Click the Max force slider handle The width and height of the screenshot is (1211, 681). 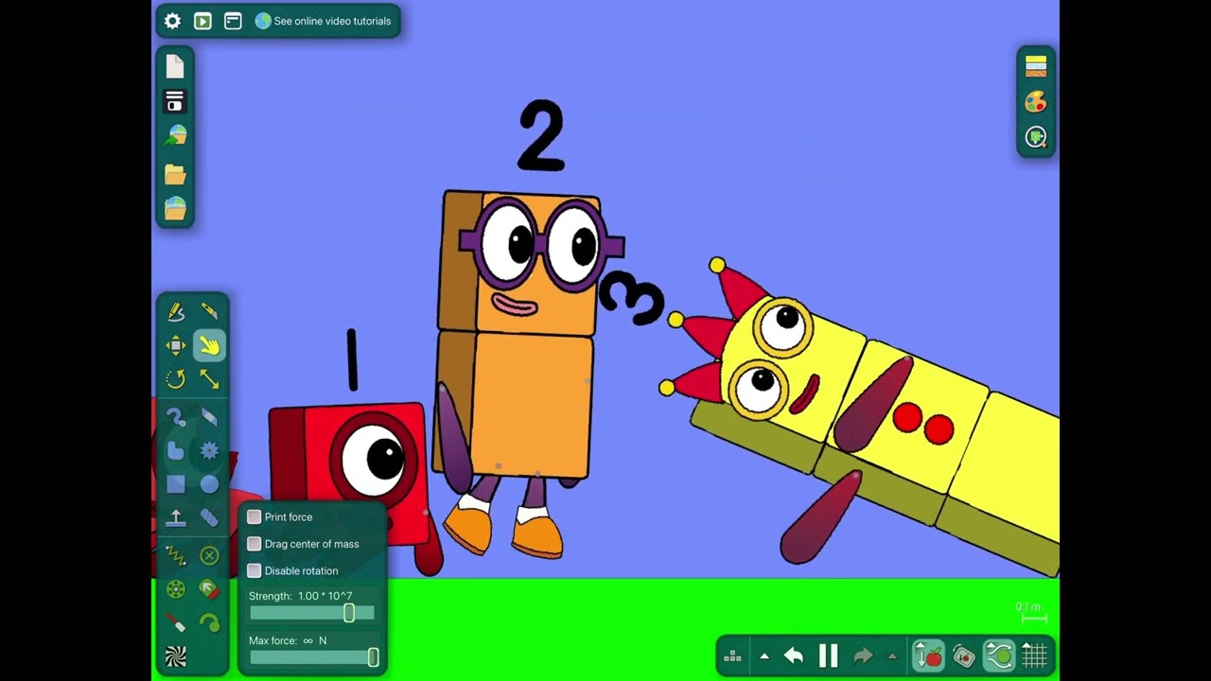tap(373, 657)
